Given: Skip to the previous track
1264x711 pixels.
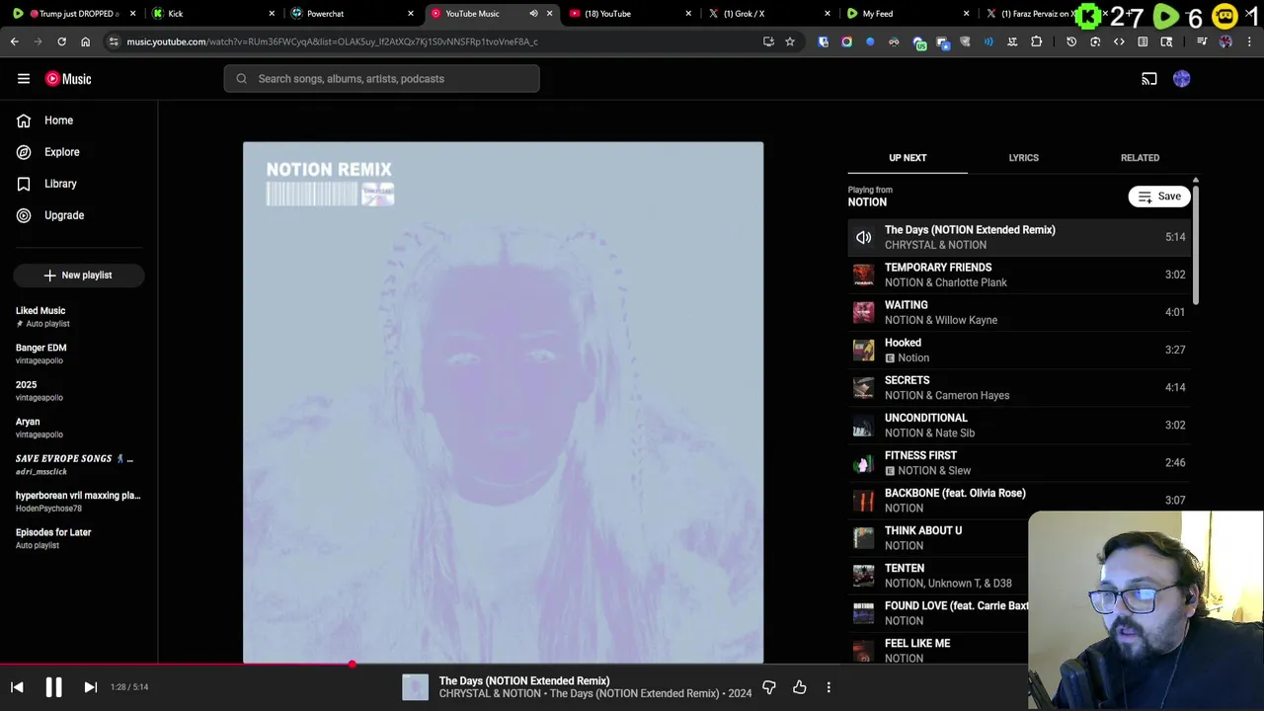Looking at the screenshot, I should point(17,687).
